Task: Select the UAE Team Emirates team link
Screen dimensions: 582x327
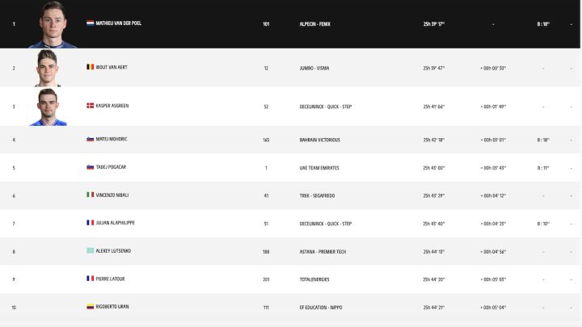Action: pyautogui.click(x=319, y=168)
